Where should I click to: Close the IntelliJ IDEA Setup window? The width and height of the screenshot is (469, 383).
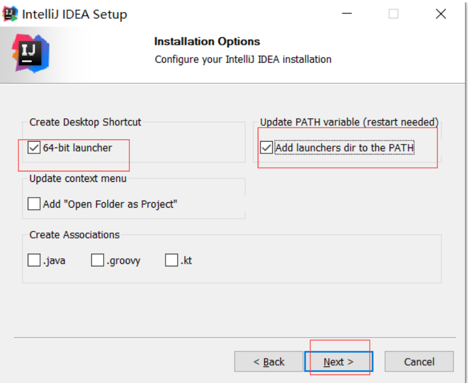click(441, 13)
